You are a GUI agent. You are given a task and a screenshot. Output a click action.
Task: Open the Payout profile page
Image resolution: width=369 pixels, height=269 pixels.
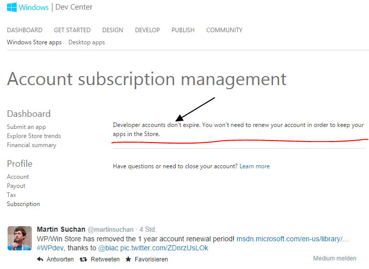[x=16, y=186]
